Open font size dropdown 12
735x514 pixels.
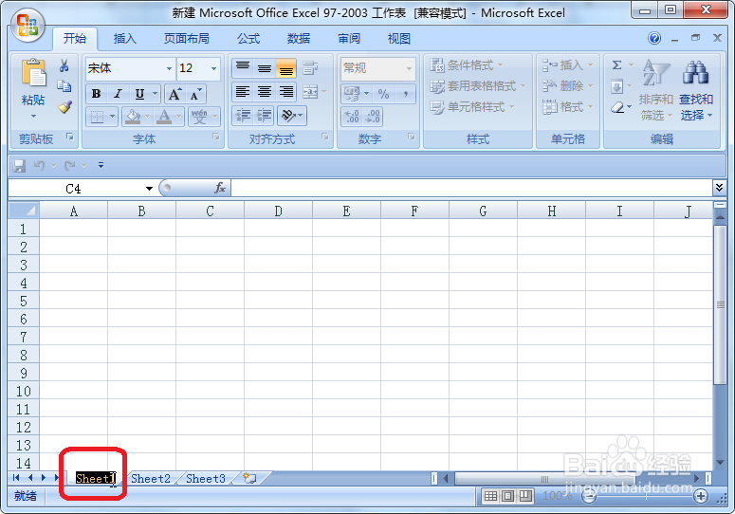213,68
